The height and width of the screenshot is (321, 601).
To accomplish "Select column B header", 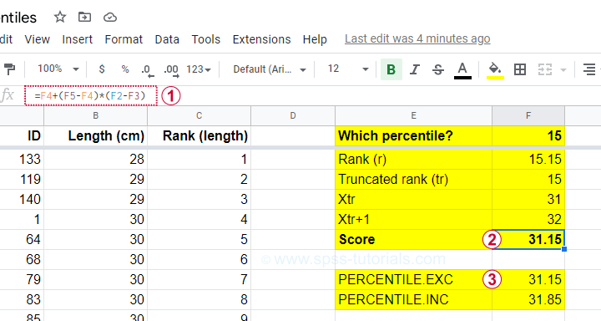I will 95,115.
